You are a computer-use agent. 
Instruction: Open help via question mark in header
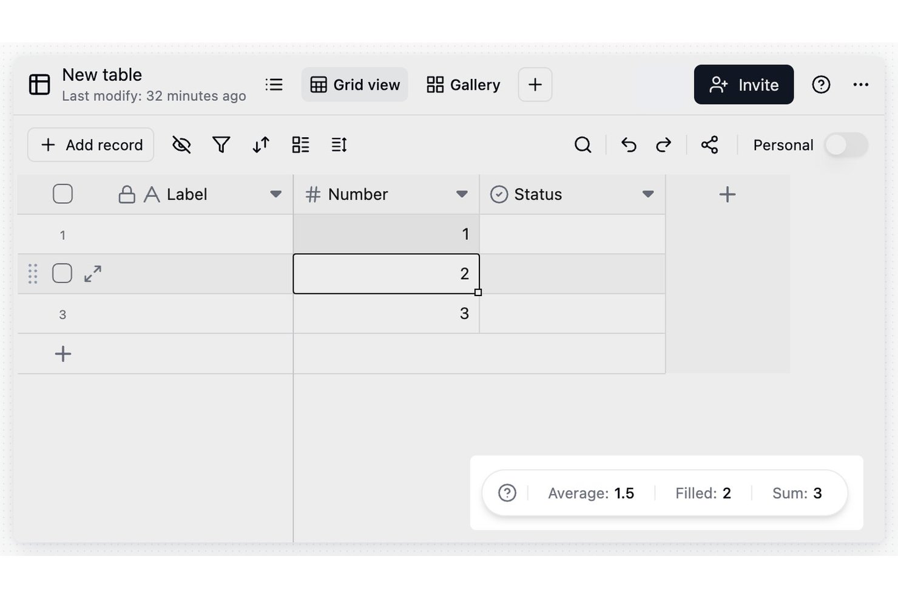tap(821, 84)
